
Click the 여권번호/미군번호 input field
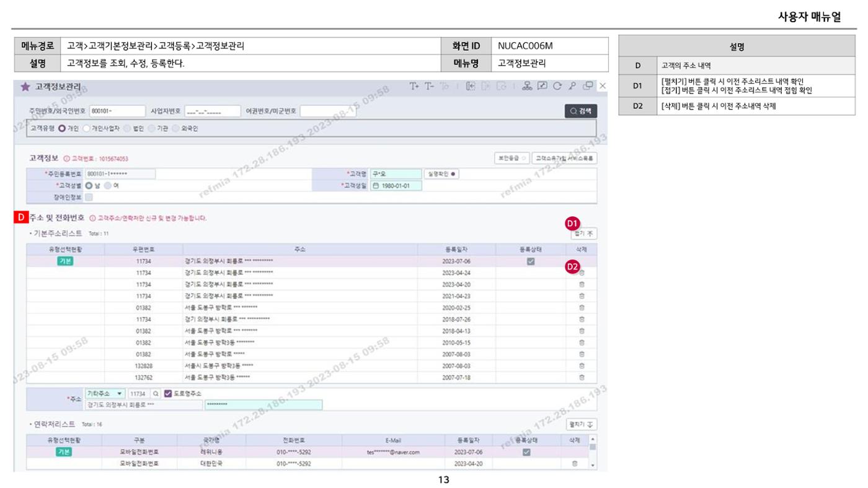click(328, 111)
